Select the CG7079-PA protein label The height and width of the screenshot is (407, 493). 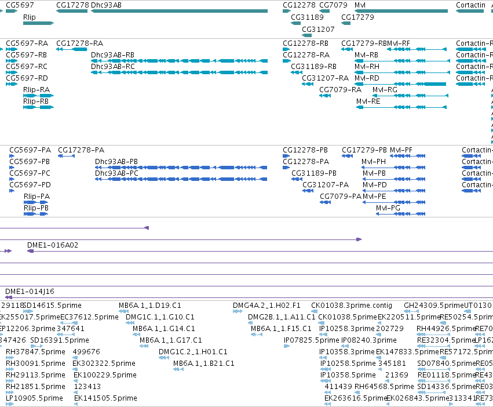(341, 197)
